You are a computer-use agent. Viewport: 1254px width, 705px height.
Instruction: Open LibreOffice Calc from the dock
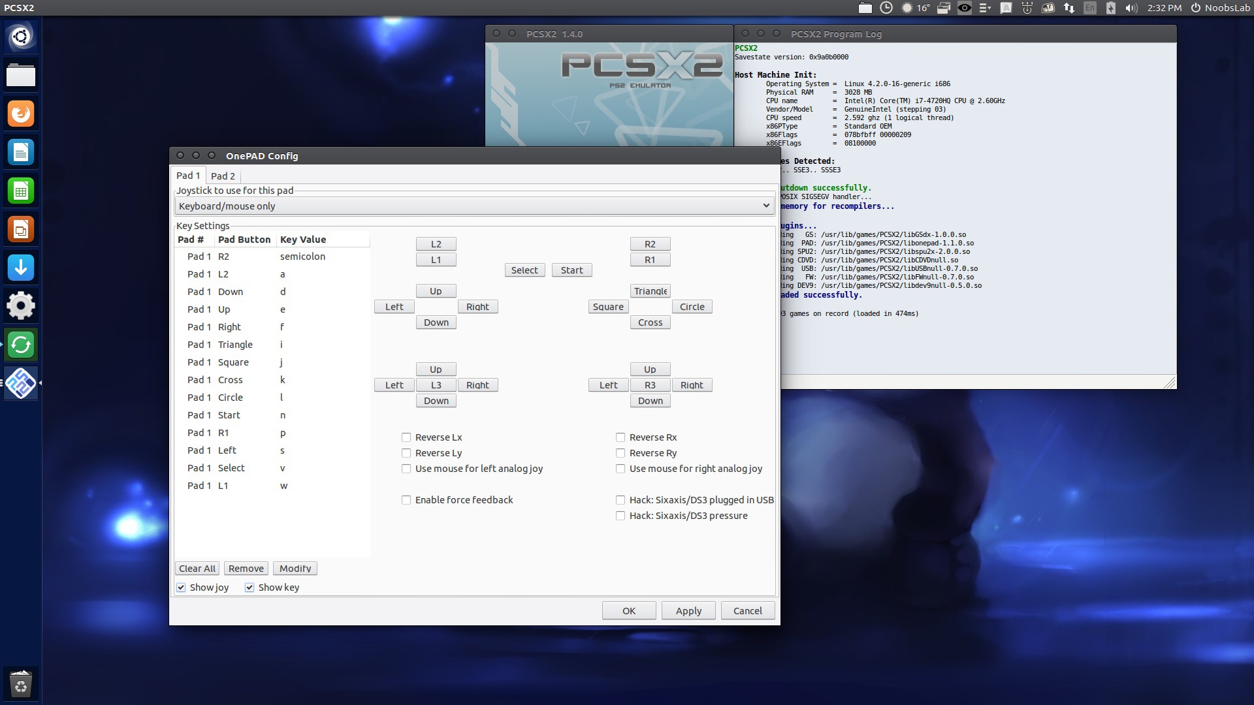tap(21, 191)
